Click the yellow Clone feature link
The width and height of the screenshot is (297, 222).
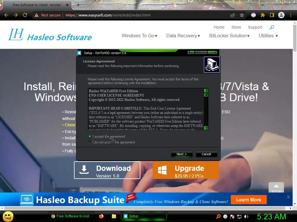pos(70,125)
